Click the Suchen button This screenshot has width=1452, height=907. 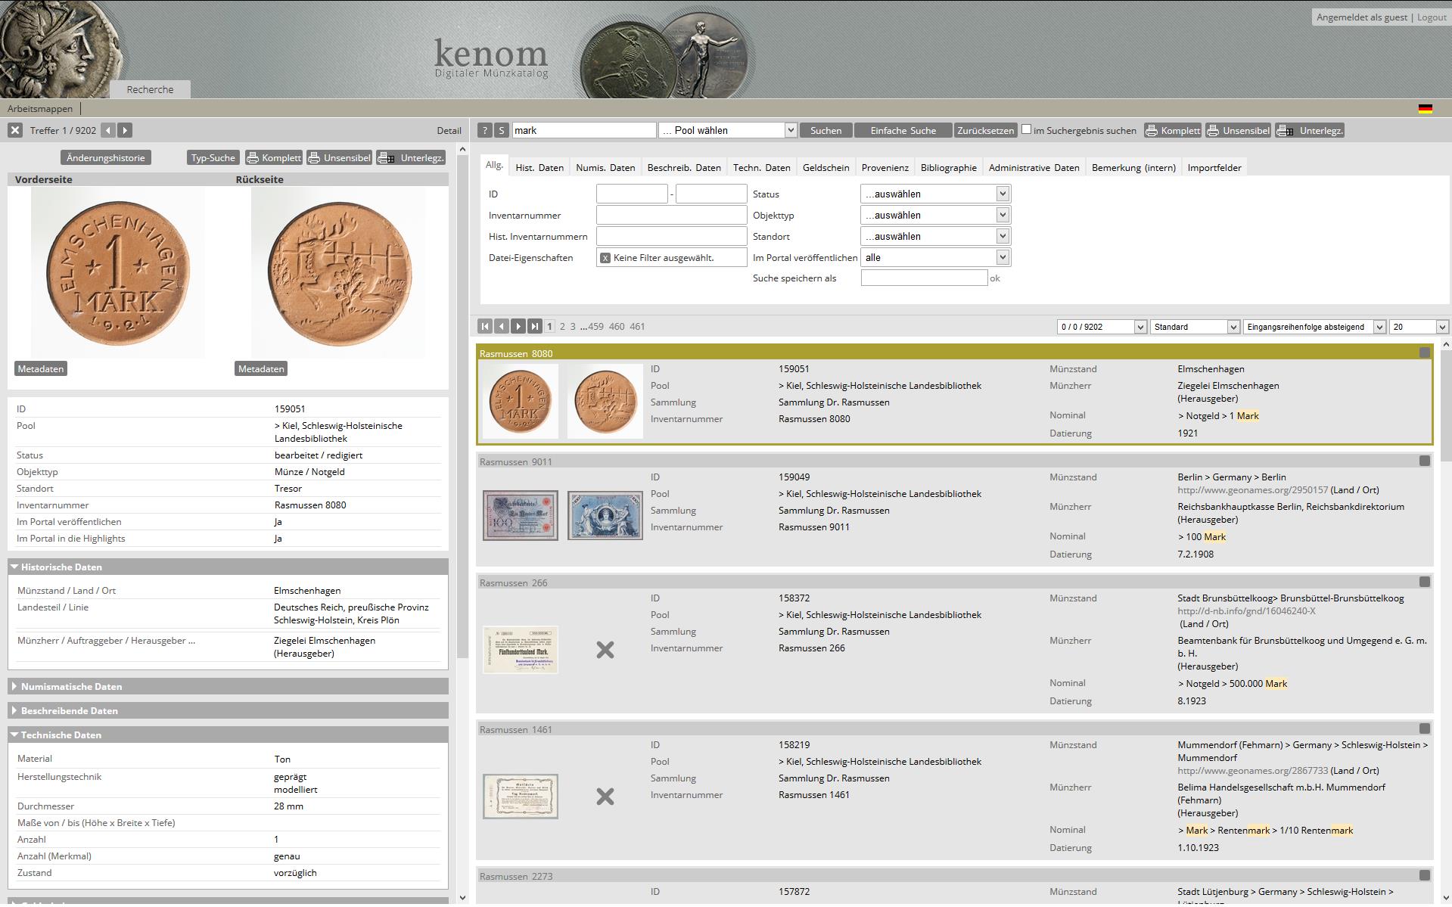tap(825, 130)
